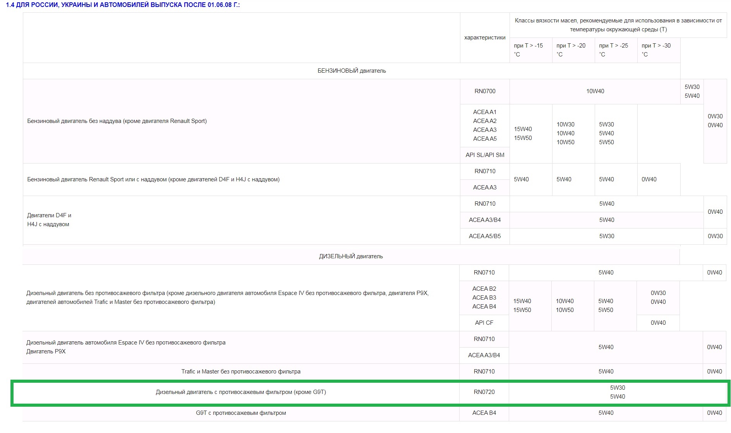The height and width of the screenshot is (433, 731).
Task: Click the '5W30 5W40 5W50' cell
Action: 616,133
